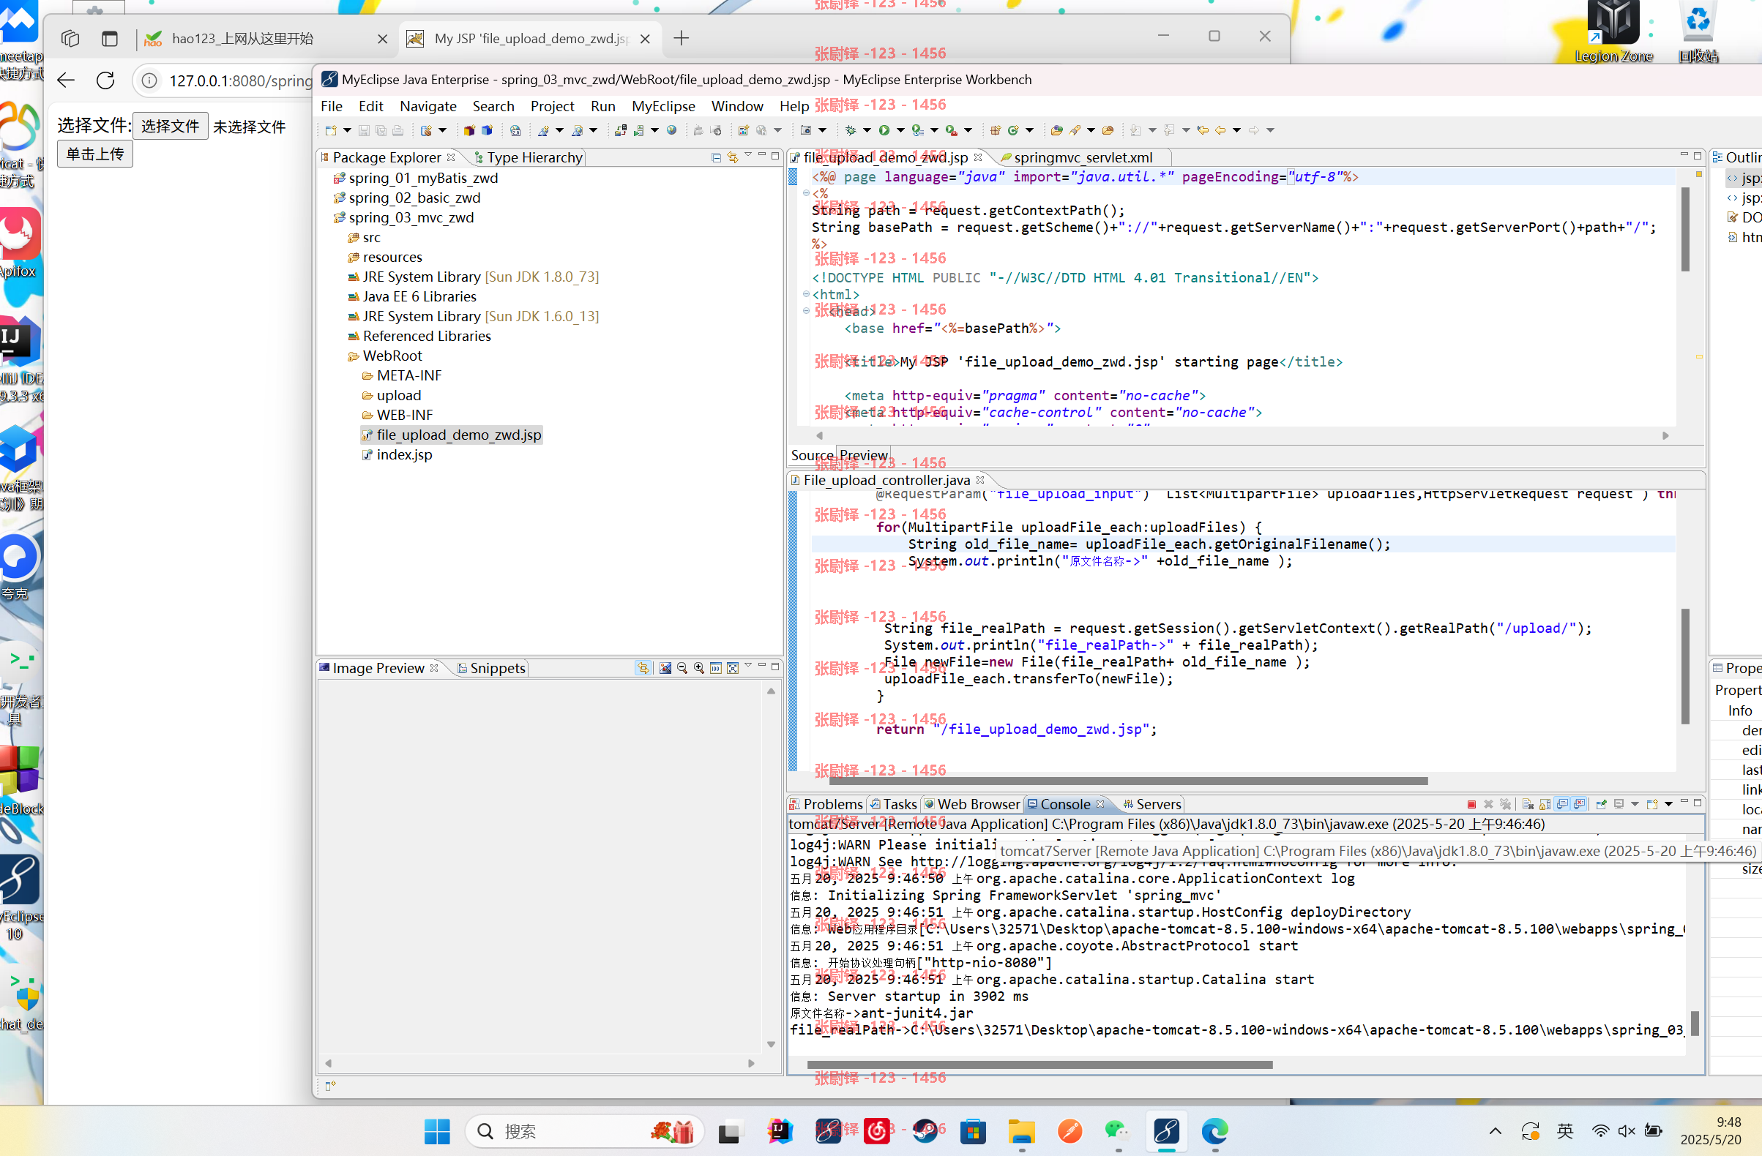Open the File menu in MyEclipse
The image size is (1762, 1156).
(x=332, y=106)
